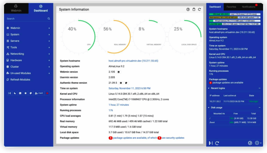The width and height of the screenshot is (267, 153).
Task: Expand the System menu category
Action: [x=28, y=35]
